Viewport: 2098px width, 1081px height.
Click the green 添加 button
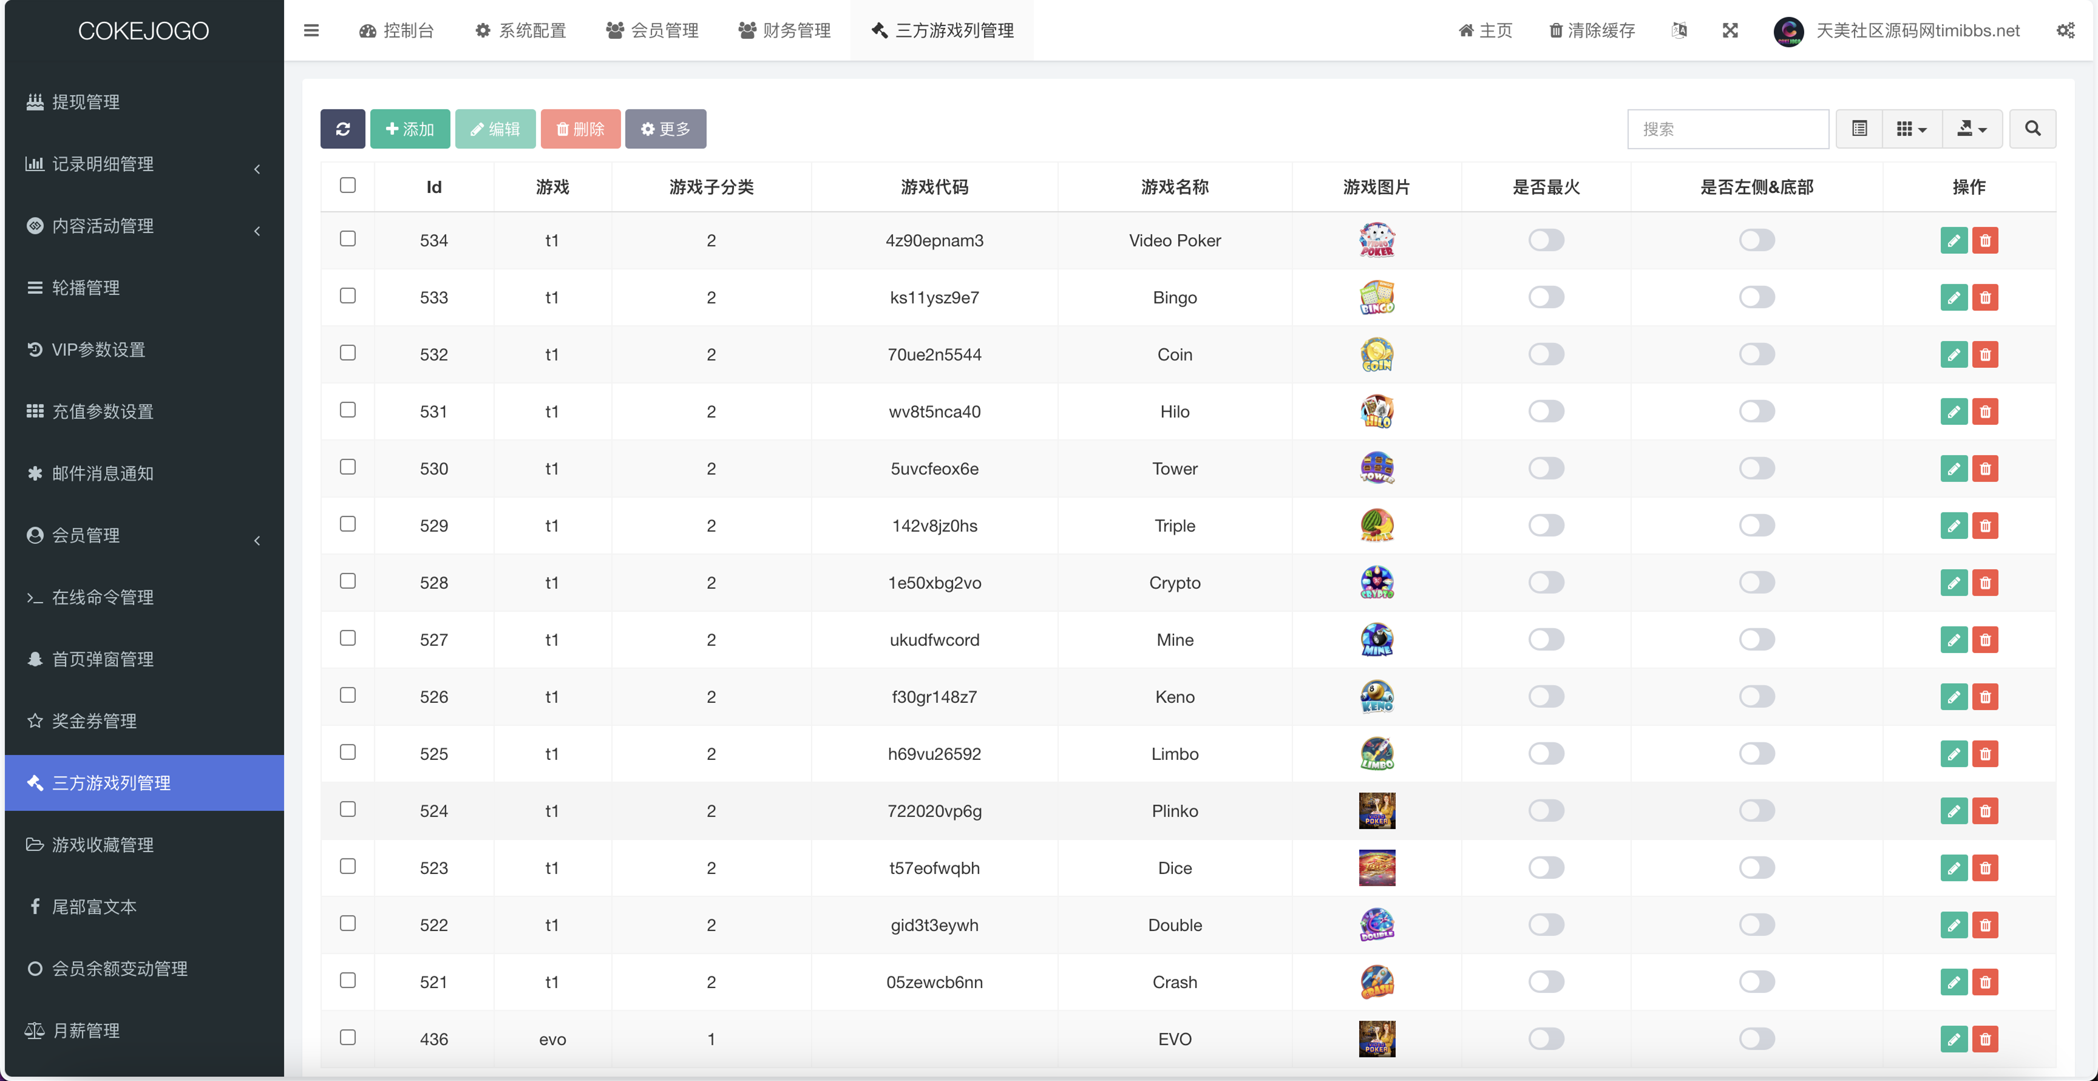pos(410,129)
